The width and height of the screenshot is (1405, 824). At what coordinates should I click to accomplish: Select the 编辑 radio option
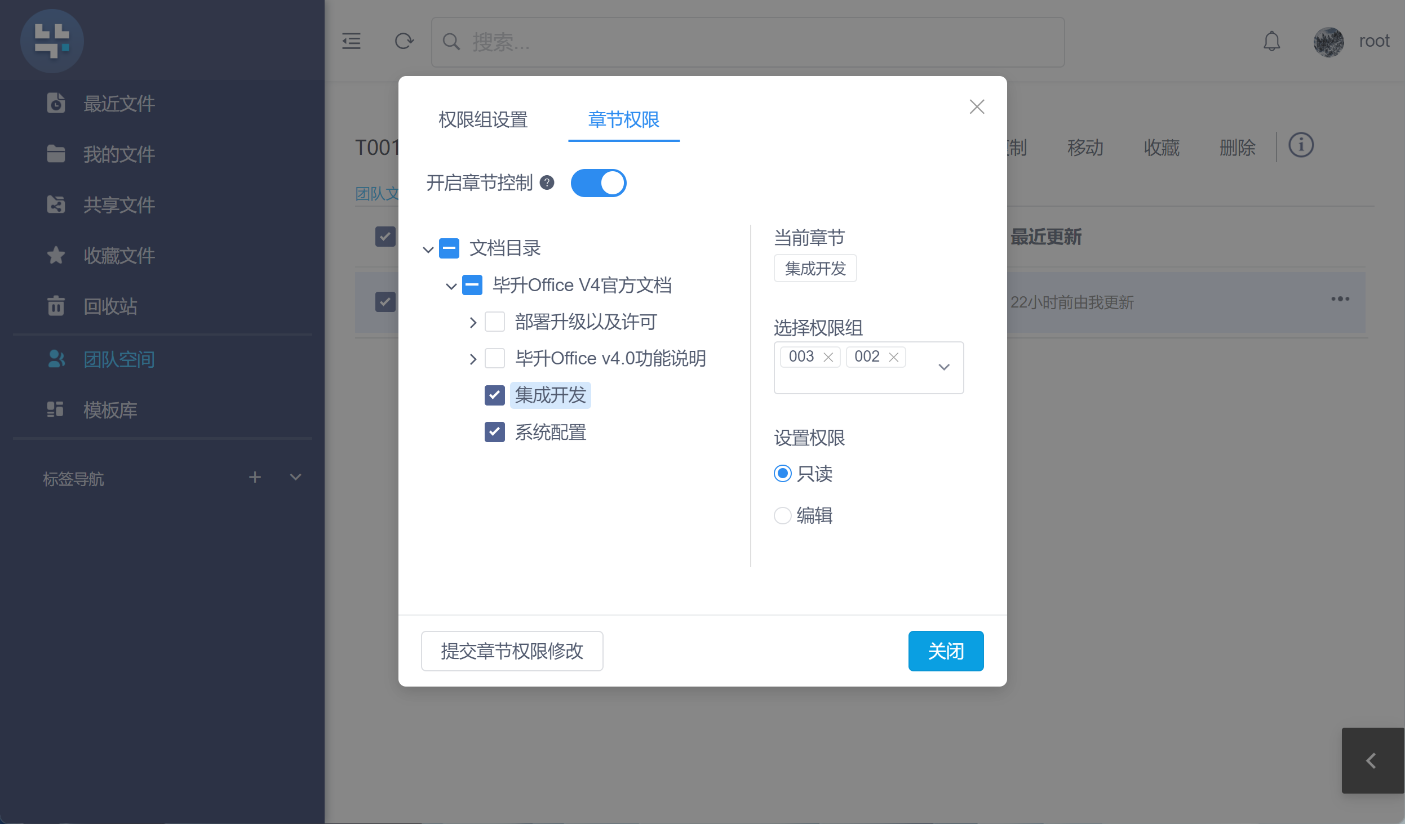tap(783, 515)
